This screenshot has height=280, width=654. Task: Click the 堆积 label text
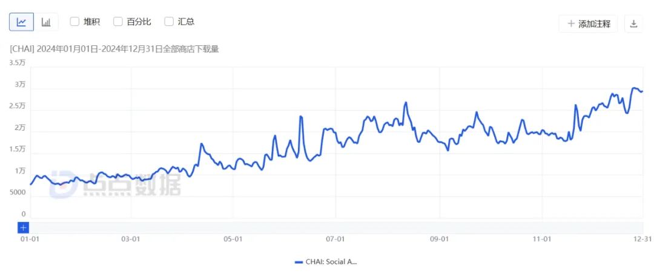(92, 22)
